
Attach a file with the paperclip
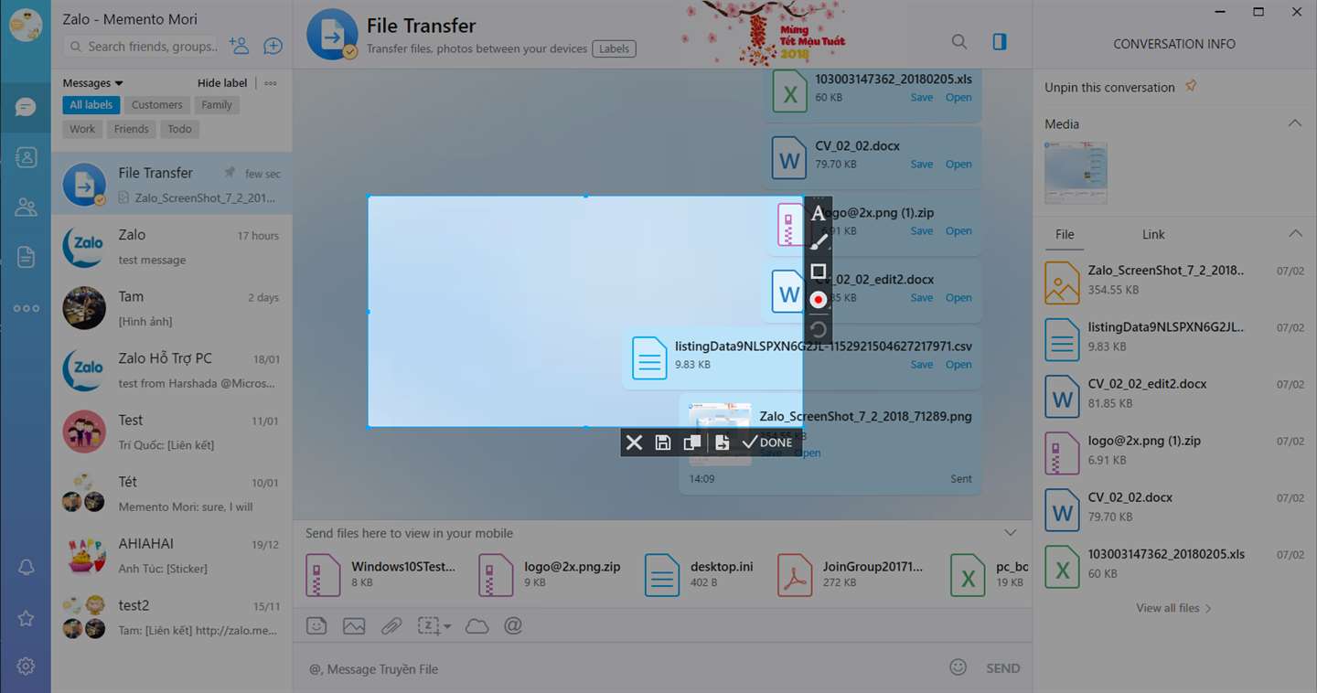pos(391,626)
